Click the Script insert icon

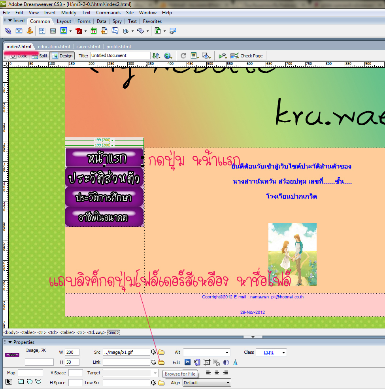(x=141, y=31)
